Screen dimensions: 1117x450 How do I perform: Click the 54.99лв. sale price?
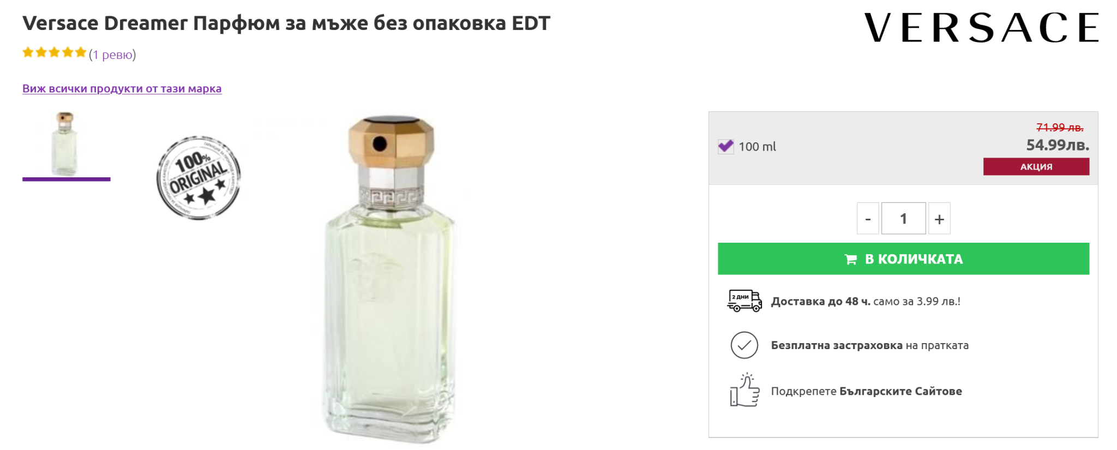click(x=1057, y=145)
